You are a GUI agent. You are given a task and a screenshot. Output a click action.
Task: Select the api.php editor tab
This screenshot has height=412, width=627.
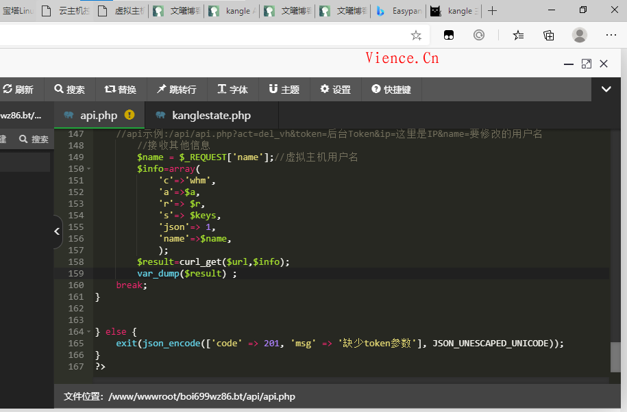point(98,116)
